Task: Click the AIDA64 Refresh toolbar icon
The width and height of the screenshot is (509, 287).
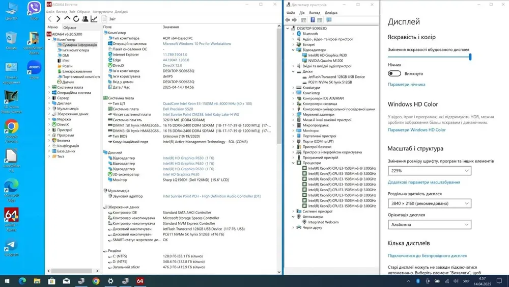Action: click(x=76, y=19)
